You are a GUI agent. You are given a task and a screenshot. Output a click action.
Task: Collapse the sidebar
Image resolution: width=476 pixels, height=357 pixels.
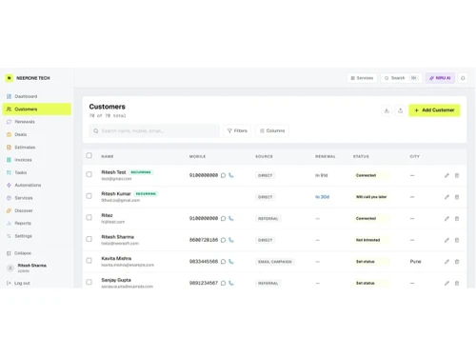click(x=19, y=253)
